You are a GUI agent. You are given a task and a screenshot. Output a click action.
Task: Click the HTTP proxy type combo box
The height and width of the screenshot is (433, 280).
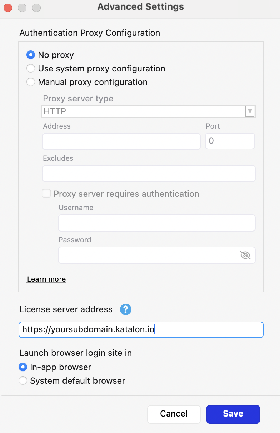coord(143,111)
